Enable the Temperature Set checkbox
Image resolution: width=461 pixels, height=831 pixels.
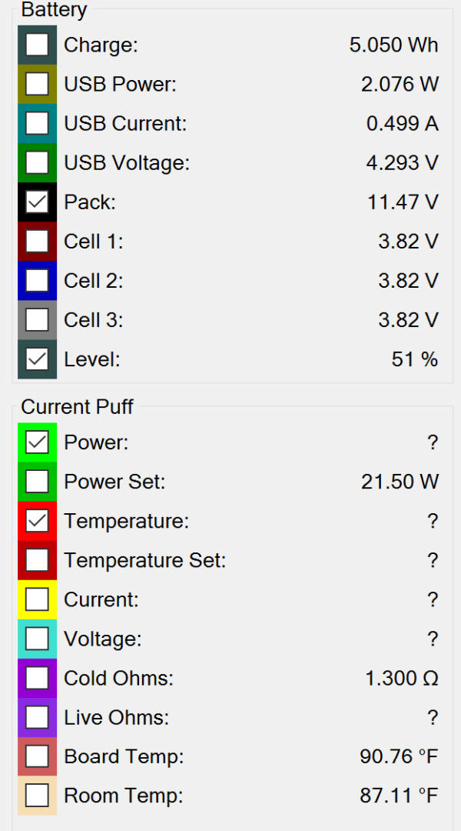click(x=37, y=560)
